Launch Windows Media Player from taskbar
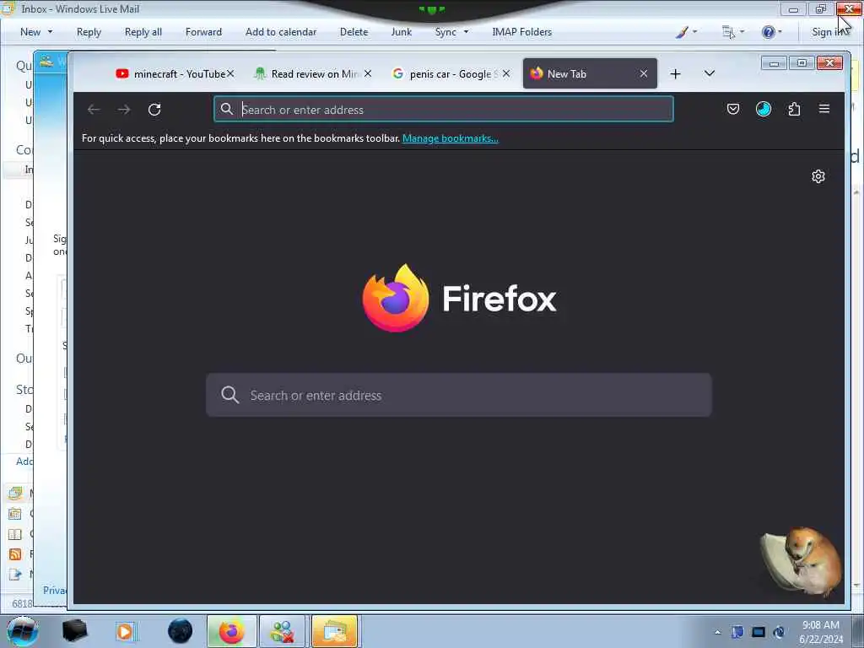The height and width of the screenshot is (648, 864). (125, 631)
